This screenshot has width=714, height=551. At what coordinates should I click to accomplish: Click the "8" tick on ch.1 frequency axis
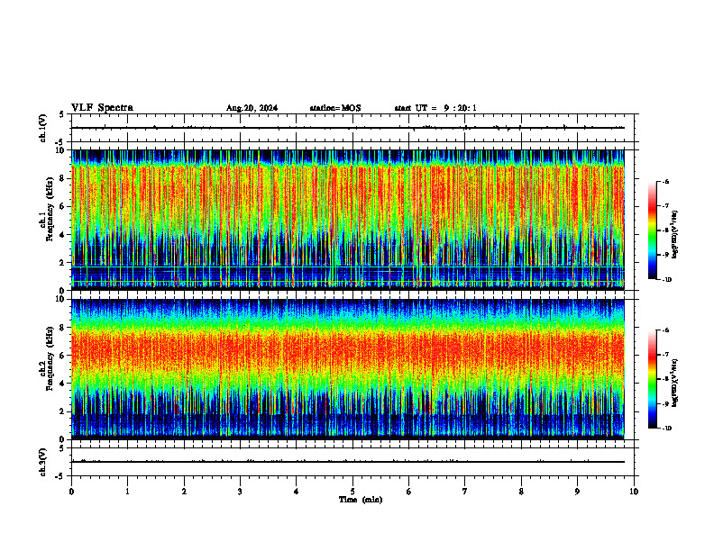(x=62, y=178)
